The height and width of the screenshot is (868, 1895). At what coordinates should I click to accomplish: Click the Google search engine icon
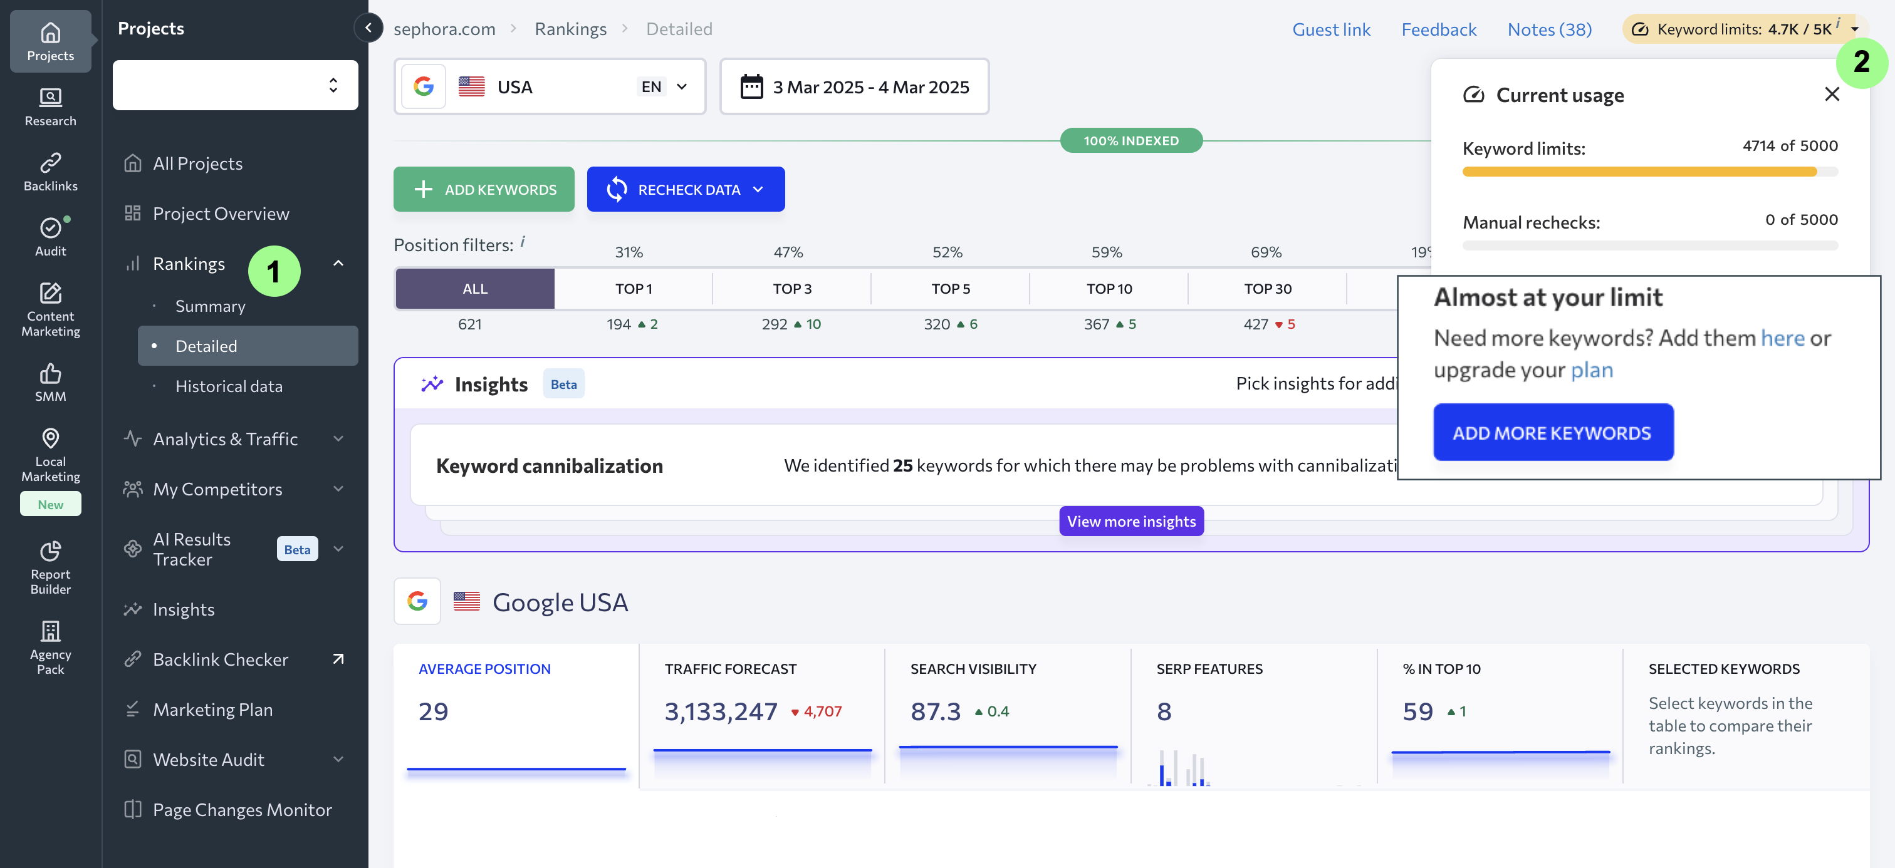click(424, 86)
